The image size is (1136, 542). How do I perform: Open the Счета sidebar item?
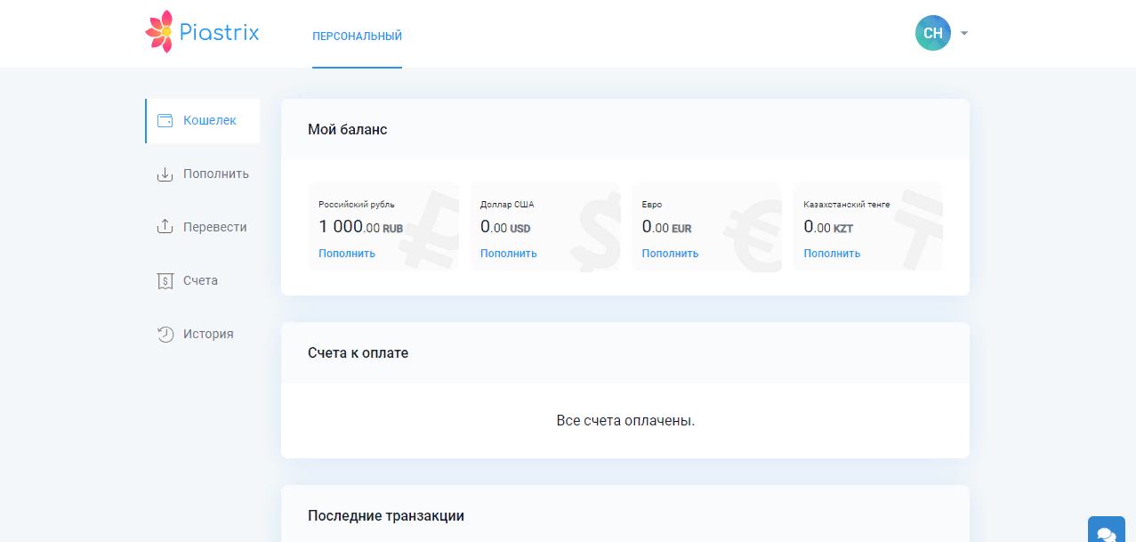point(200,280)
